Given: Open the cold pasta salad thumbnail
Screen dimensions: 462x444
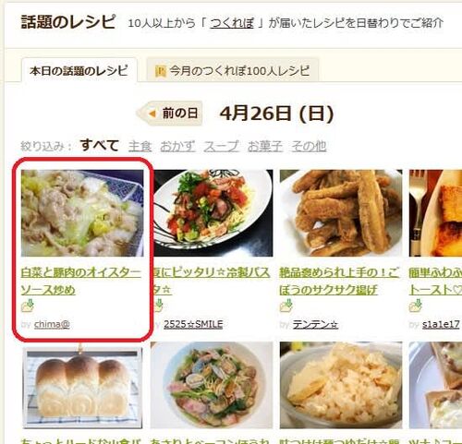Looking at the screenshot, I should pyautogui.click(x=213, y=213).
